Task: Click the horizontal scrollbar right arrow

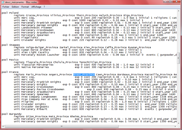Action: pos(175,126)
